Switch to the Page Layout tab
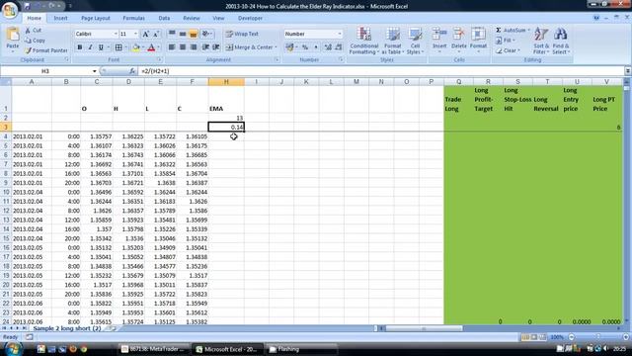 click(x=96, y=18)
